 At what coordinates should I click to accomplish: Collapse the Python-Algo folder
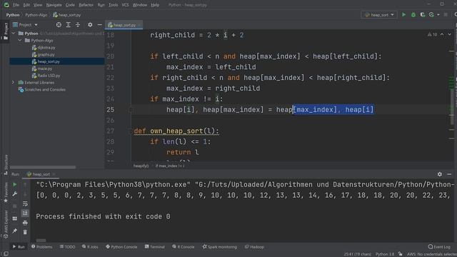point(20,41)
